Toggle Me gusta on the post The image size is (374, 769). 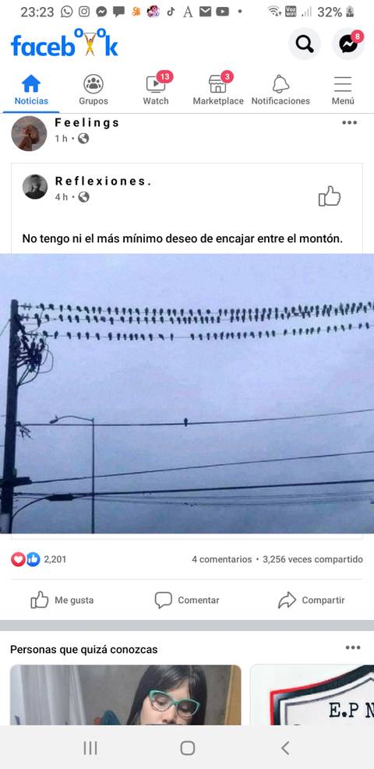(62, 600)
